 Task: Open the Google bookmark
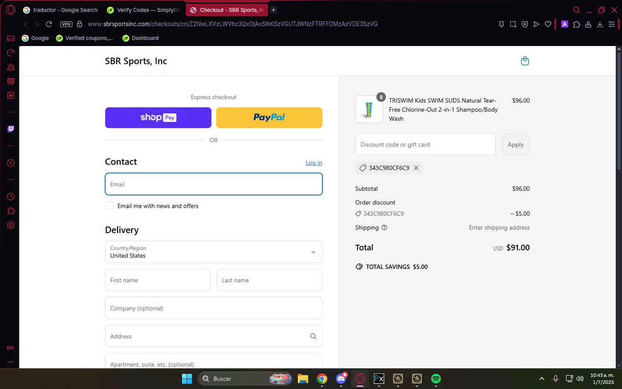pyautogui.click(x=35, y=38)
